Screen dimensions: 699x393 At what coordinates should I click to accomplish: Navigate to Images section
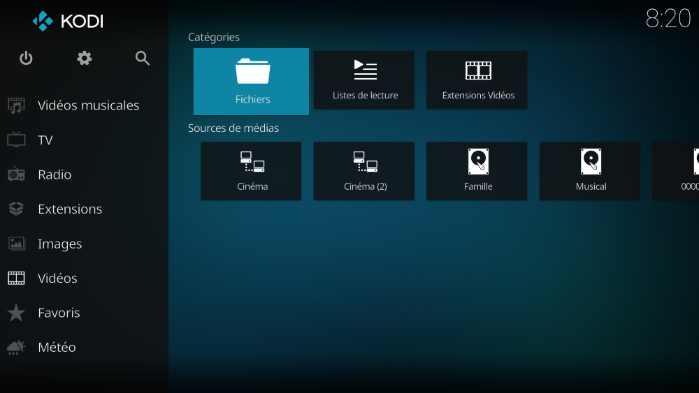tap(60, 244)
